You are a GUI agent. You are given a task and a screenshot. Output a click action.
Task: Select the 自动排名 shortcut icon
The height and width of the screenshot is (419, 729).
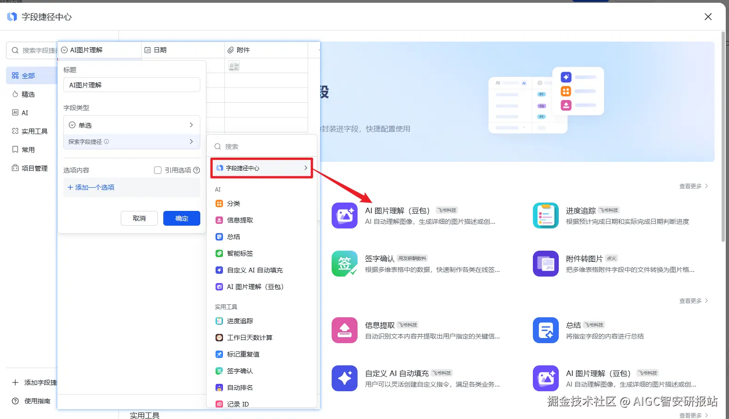tap(219, 388)
